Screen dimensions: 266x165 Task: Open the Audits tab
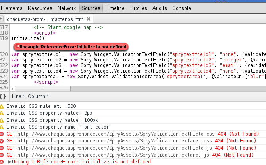pyautogui.click(x=160, y=8)
